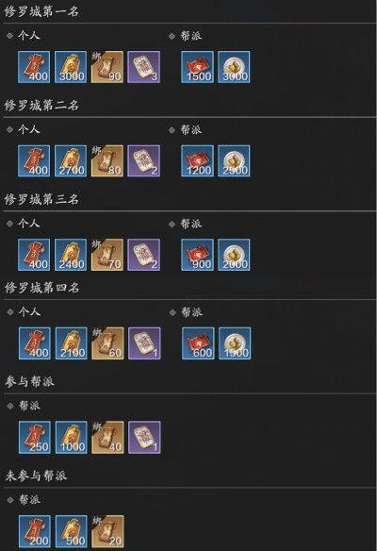Select the bound scroll reward showing 60
The height and width of the screenshot is (551, 377).
coord(107,343)
